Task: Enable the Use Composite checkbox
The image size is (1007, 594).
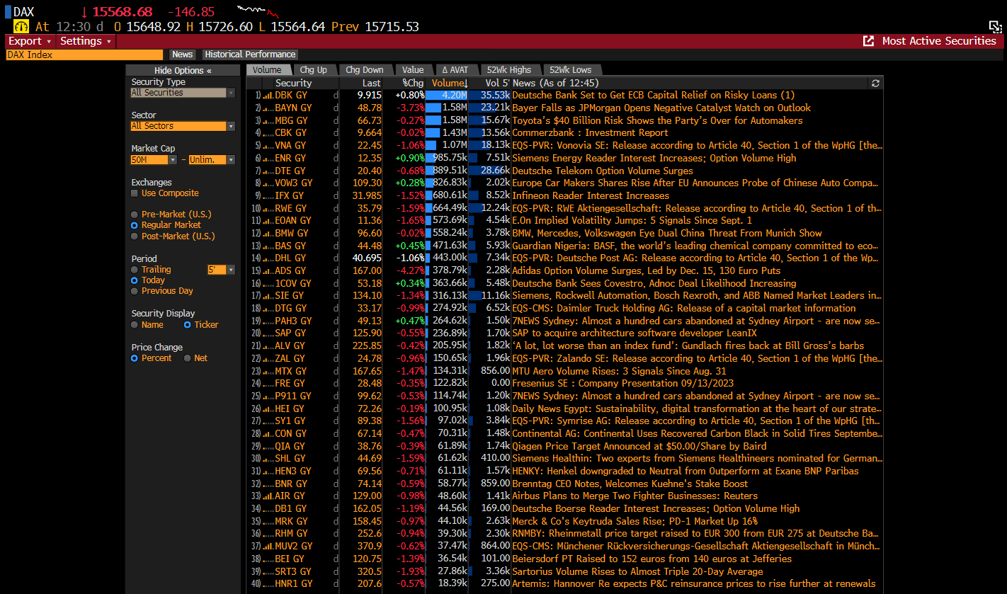Action: [135, 193]
